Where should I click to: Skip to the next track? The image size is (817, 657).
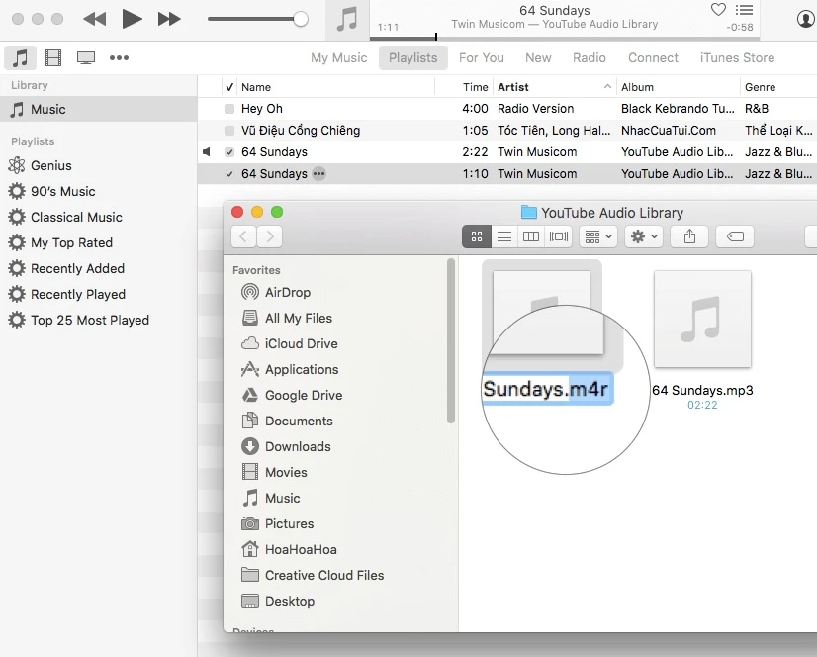pos(169,19)
